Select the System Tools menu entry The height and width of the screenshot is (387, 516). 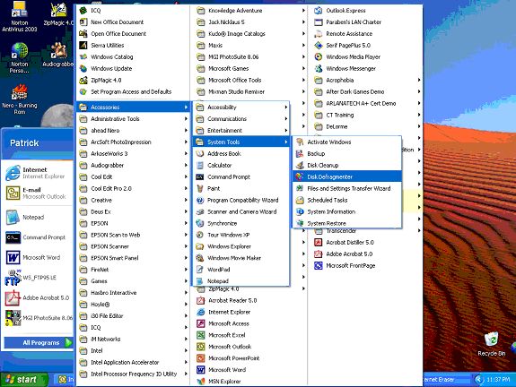pos(241,142)
